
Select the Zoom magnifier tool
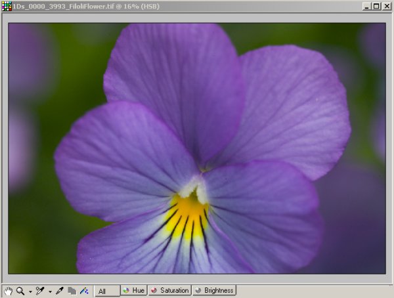point(20,291)
